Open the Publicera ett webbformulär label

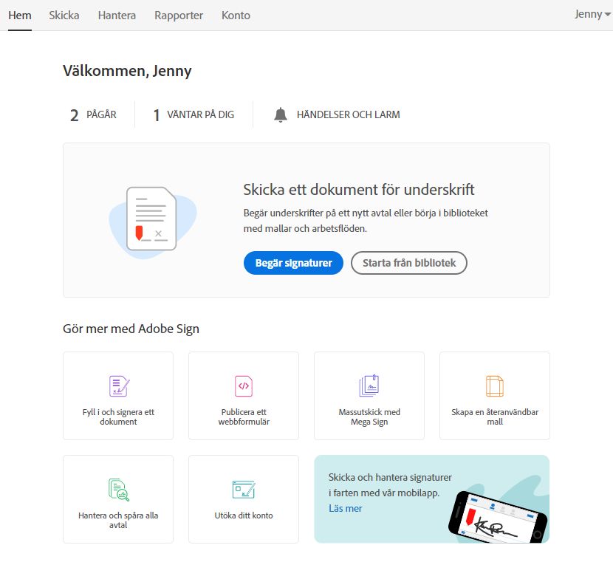click(x=244, y=417)
